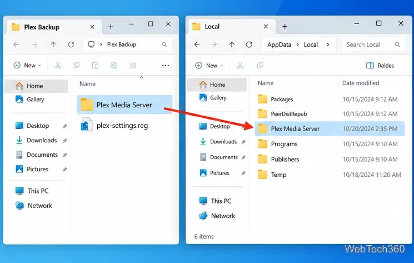Add new tab in Local window

285,26
